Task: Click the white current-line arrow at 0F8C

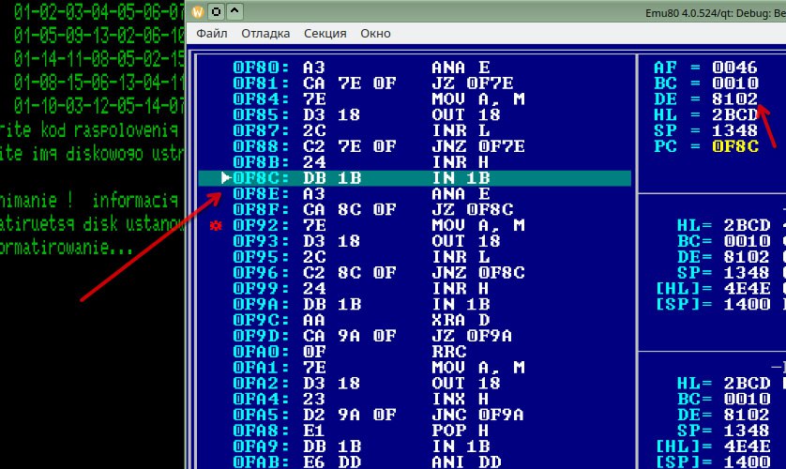Action: 225,178
